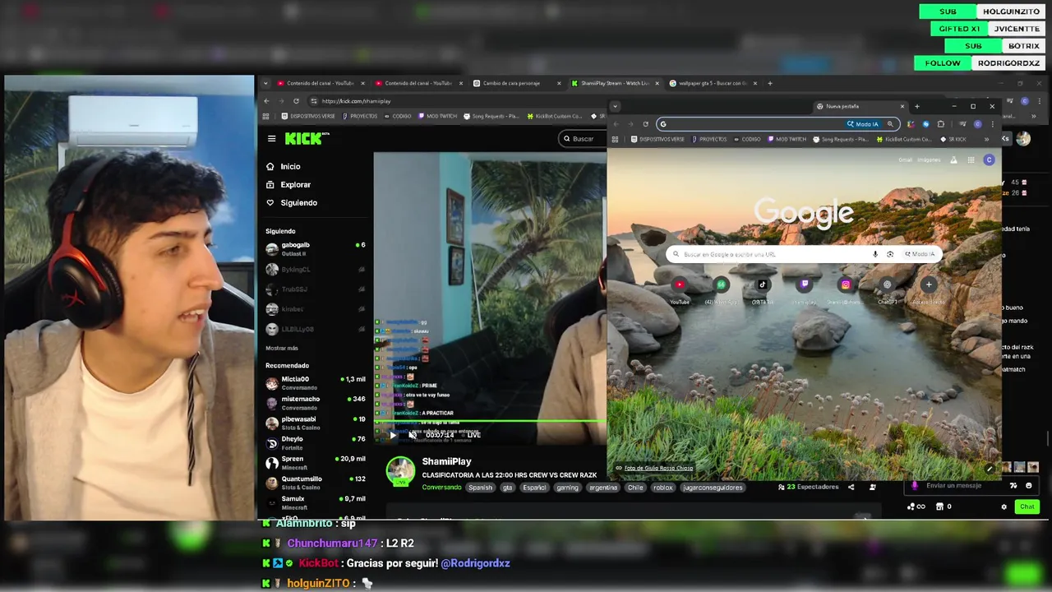
Task: Open MOD TWITCH bookmark in Kick window
Action: (436, 116)
